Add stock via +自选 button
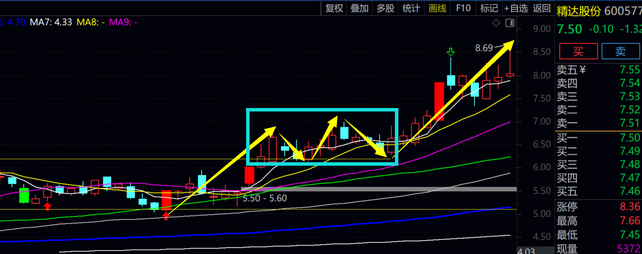The width and height of the screenshot is (642, 254). [516, 8]
